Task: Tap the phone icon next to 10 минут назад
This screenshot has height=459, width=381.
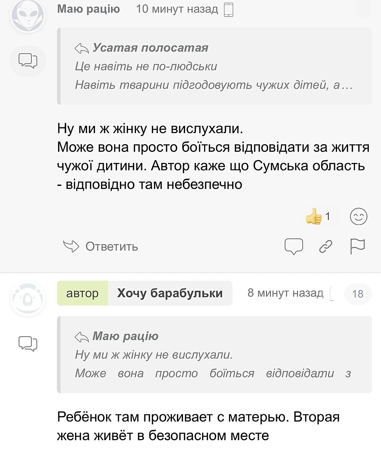Action: [x=228, y=10]
